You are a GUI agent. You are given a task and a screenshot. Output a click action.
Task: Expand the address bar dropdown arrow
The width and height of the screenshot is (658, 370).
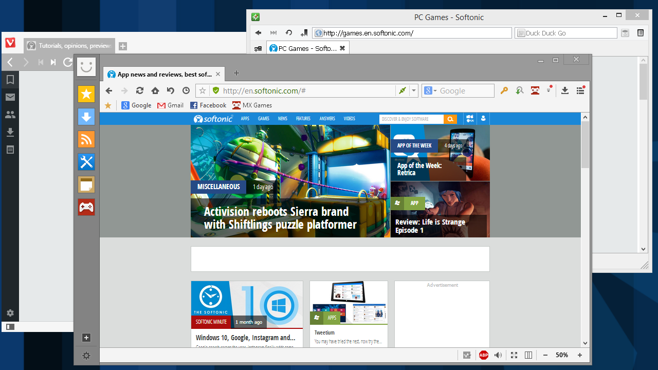pos(414,91)
